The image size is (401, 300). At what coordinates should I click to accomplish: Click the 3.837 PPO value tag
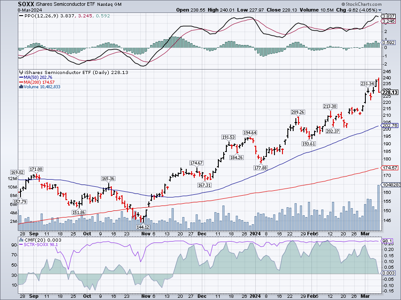[389, 16]
